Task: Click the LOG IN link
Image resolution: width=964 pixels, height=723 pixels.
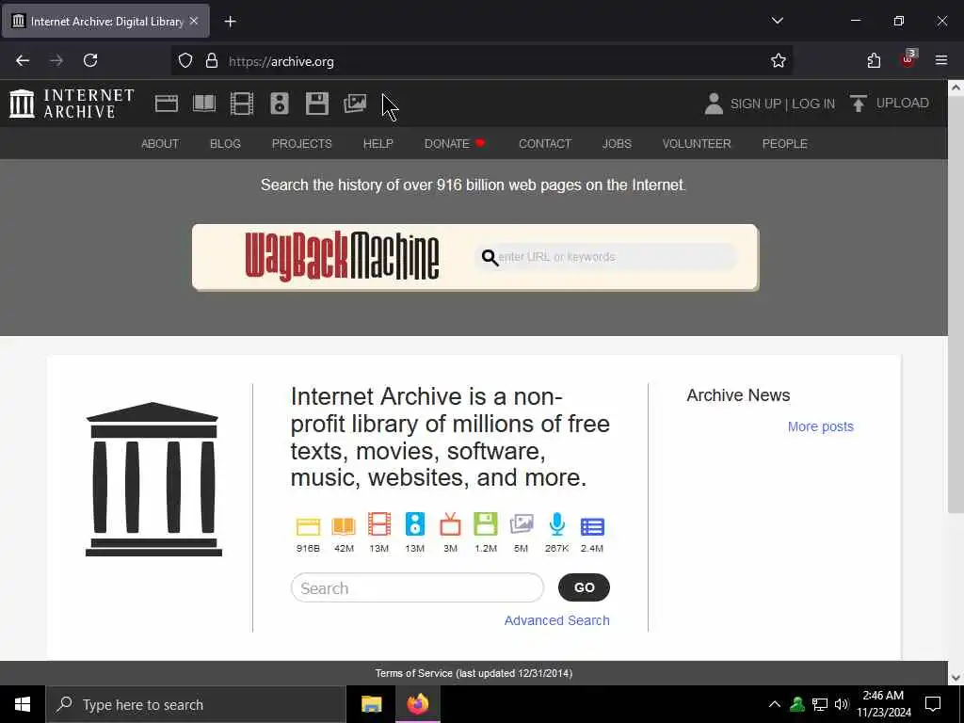Action: [x=812, y=104]
